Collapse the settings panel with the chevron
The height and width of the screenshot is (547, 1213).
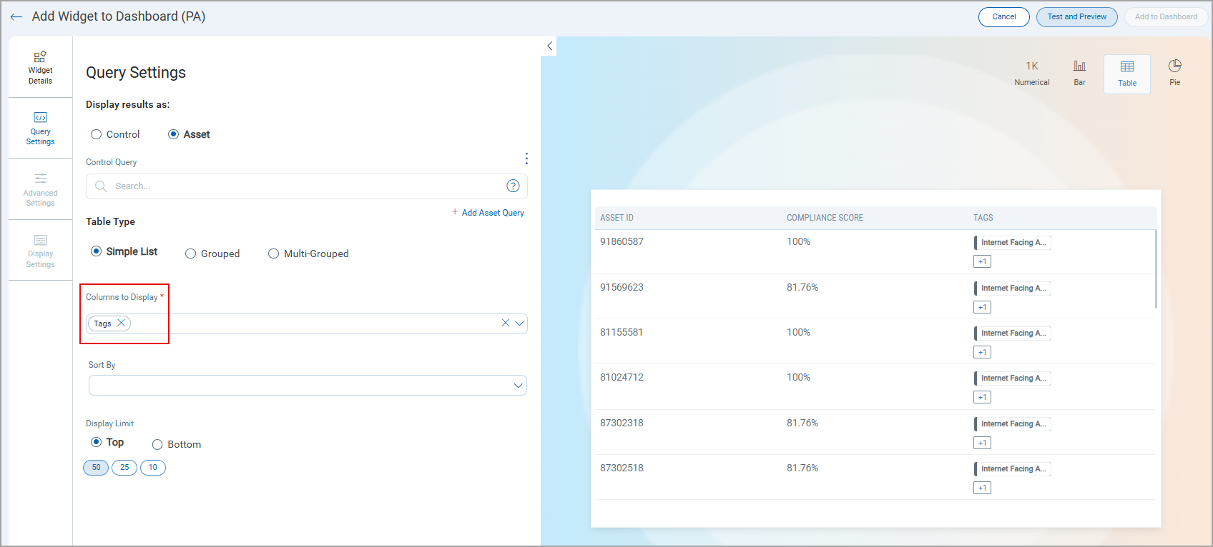(x=549, y=46)
